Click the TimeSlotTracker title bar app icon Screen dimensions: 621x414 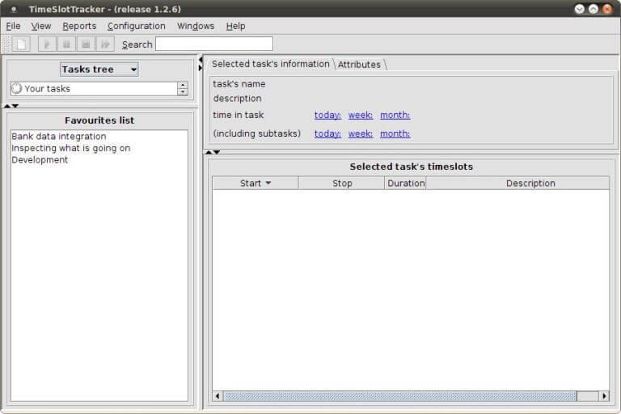tap(13, 9)
